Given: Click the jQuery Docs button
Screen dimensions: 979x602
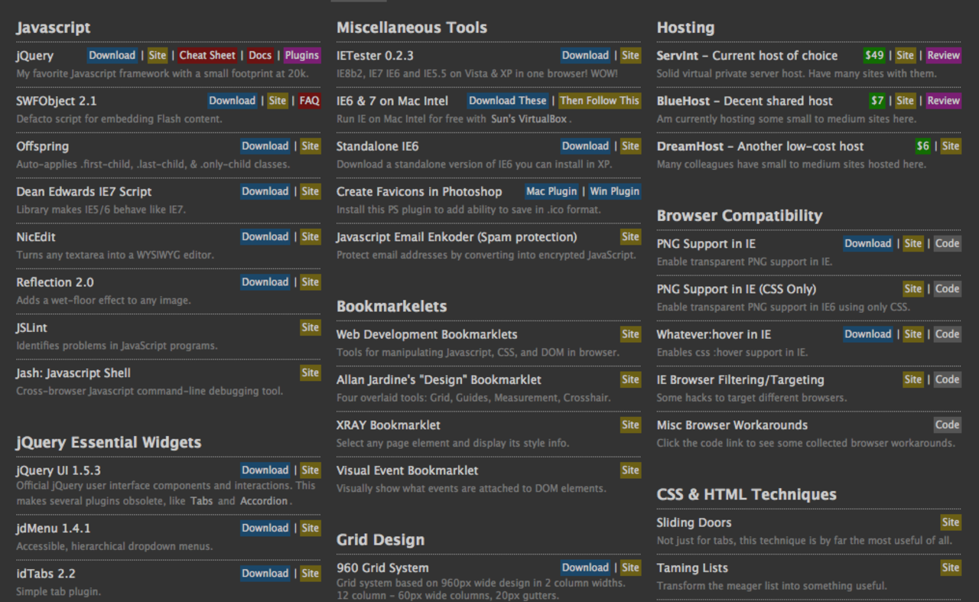Looking at the screenshot, I should 260,55.
